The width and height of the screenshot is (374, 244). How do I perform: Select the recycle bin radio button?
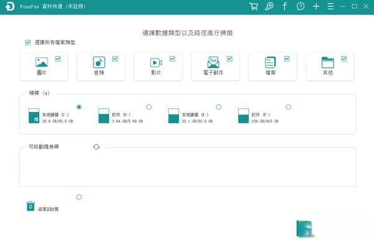[x=79, y=197]
